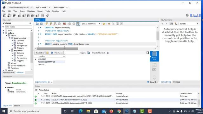Click the nombre column header
The height and width of the screenshot is (114, 203).
point(51,56)
